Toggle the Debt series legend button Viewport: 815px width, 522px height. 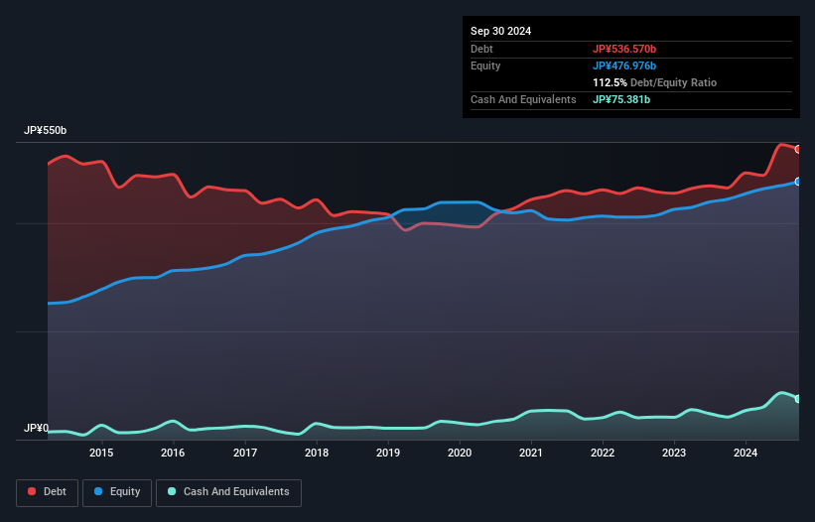point(48,492)
